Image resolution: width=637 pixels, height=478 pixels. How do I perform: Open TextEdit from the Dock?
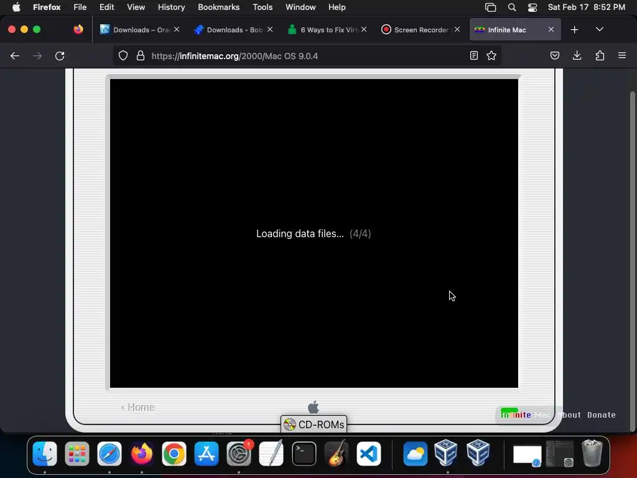click(271, 454)
